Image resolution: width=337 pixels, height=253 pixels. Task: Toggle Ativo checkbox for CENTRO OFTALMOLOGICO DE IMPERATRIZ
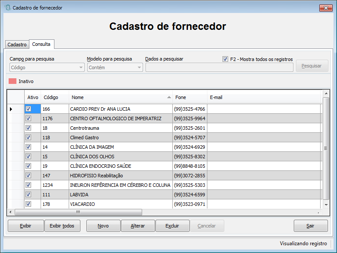pos(28,118)
